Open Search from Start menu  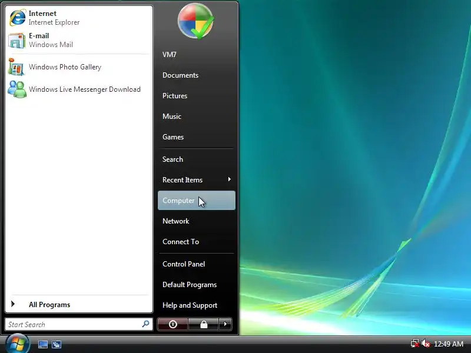(197, 159)
